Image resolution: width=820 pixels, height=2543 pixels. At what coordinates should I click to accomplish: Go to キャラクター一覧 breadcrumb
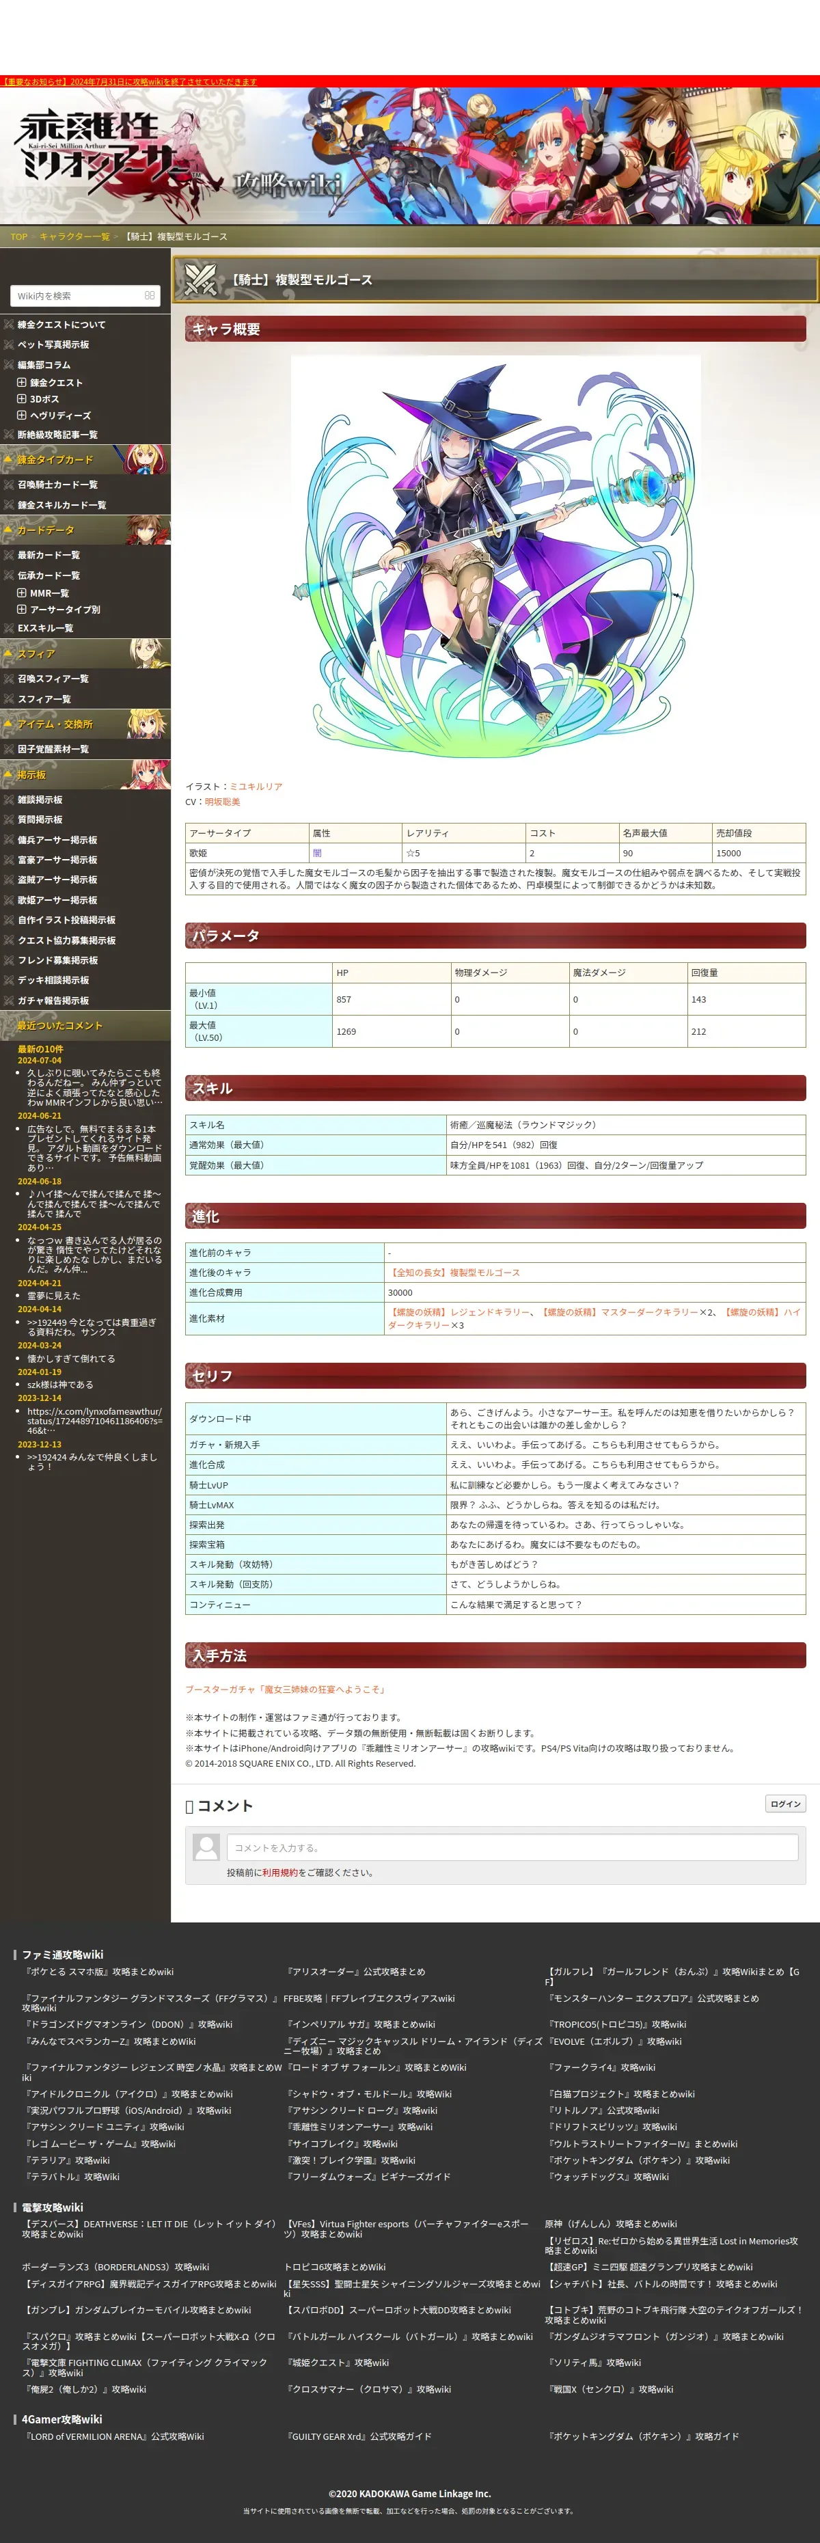pyautogui.click(x=74, y=237)
